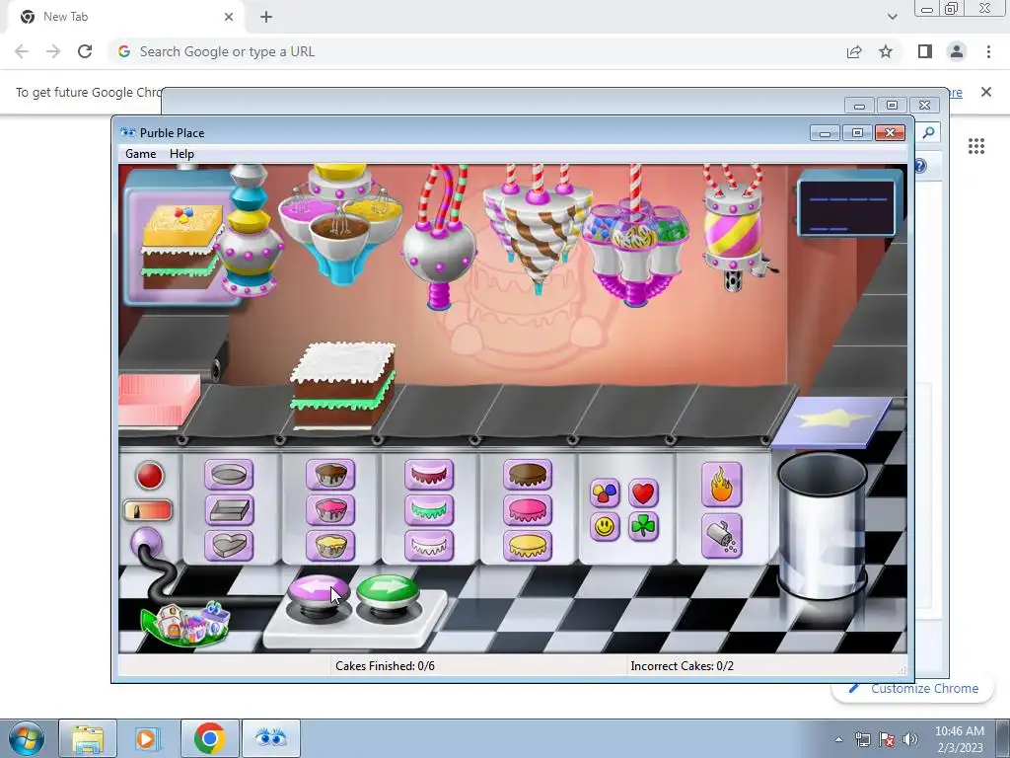
Task: Open volume control in system tray
Action: click(910, 739)
